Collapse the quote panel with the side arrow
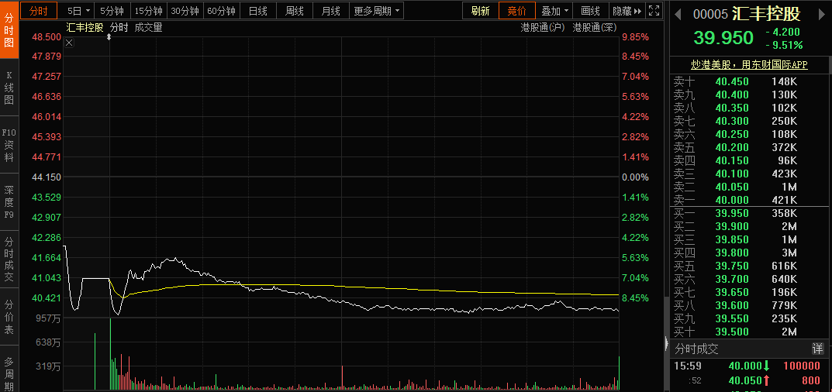 667,344
